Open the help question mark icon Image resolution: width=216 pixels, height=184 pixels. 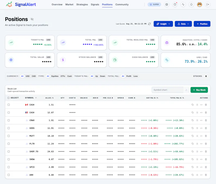(x=175, y=4)
